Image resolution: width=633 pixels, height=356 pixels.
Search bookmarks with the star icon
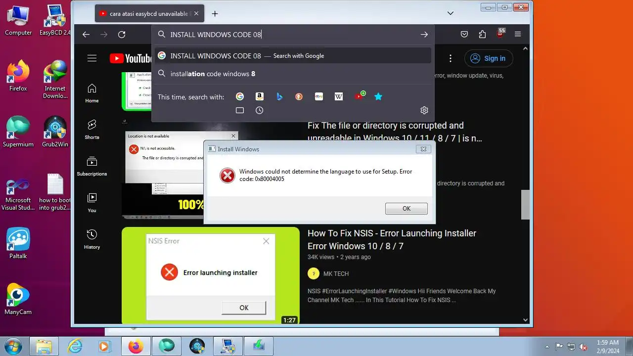(378, 96)
